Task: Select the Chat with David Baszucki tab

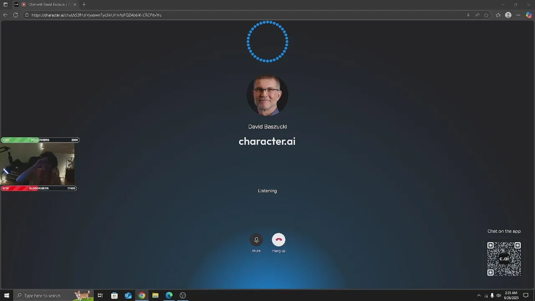Action: (x=45, y=5)
